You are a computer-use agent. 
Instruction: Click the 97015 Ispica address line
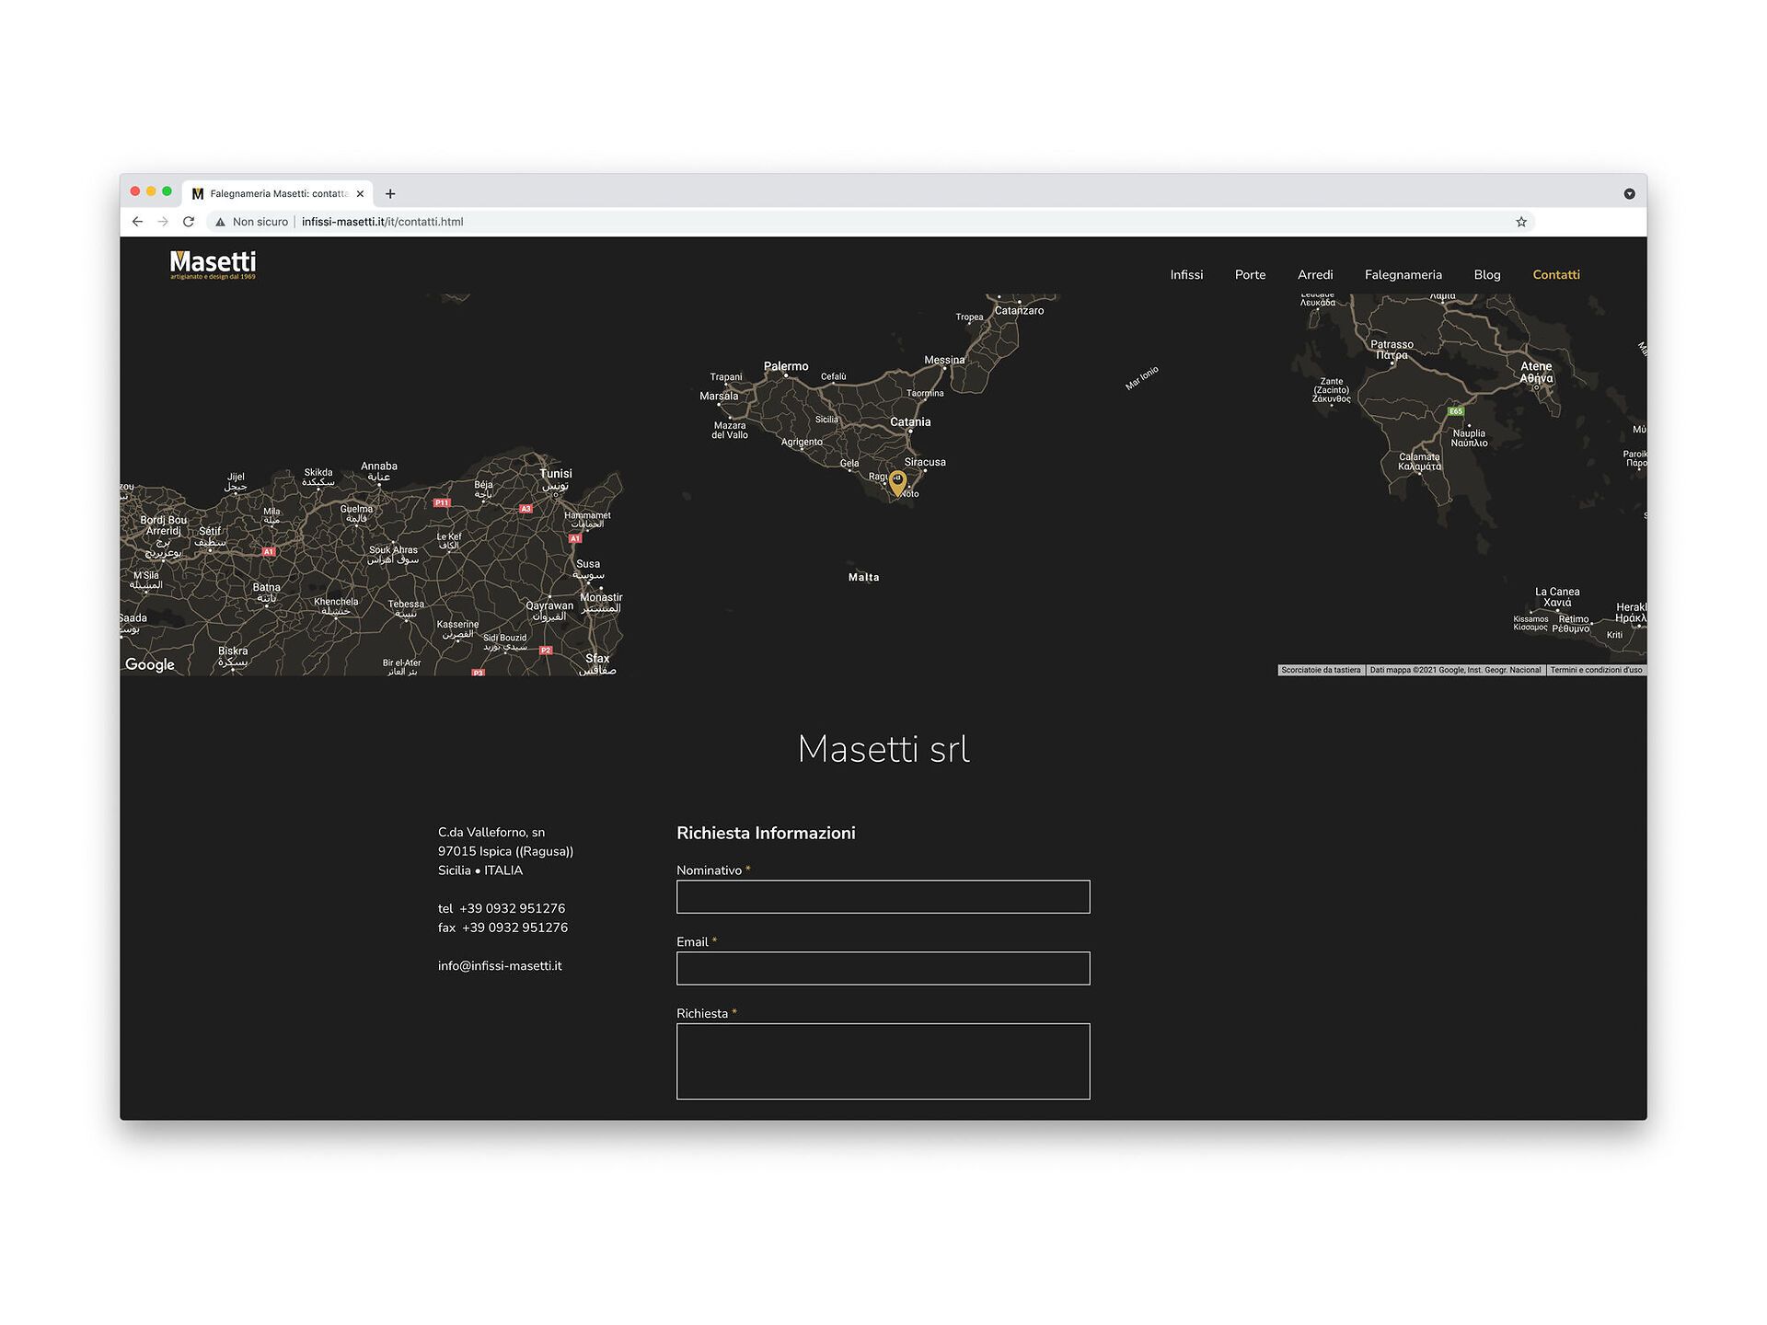[x=505, y=851]
